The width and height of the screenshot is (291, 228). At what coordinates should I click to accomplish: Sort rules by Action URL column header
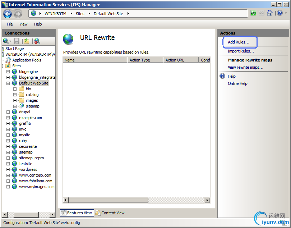pos(181,60)
